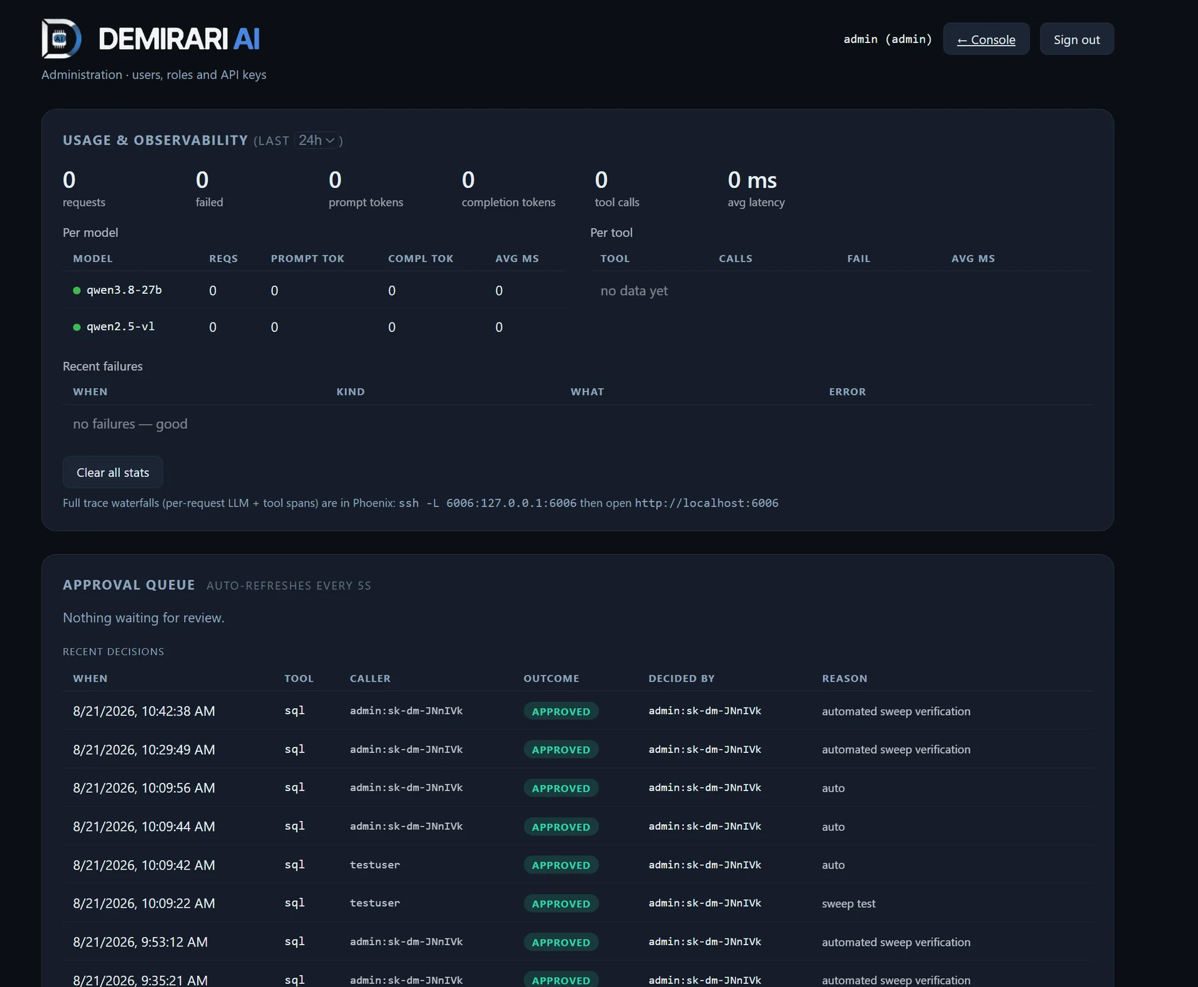This screenshot has height=987, width=1198.
Task: Click the REASON column header
Action: [x=844, y=678]
